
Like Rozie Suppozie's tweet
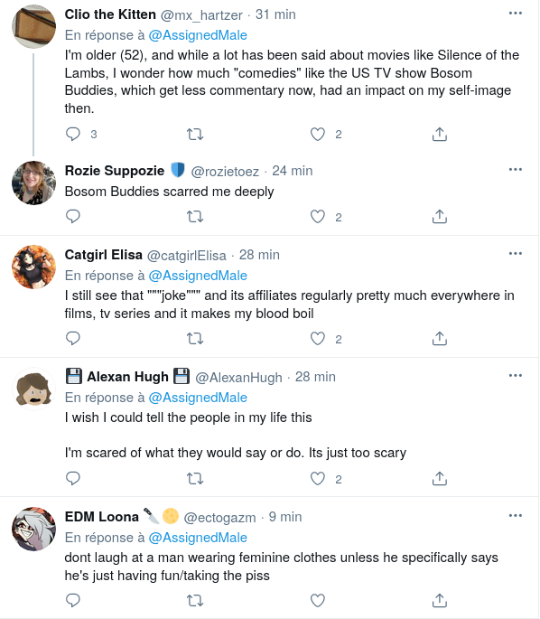click(x=318, y=217)
